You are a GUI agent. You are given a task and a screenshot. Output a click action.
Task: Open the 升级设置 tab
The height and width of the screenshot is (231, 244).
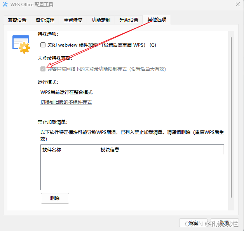(129, 20)
